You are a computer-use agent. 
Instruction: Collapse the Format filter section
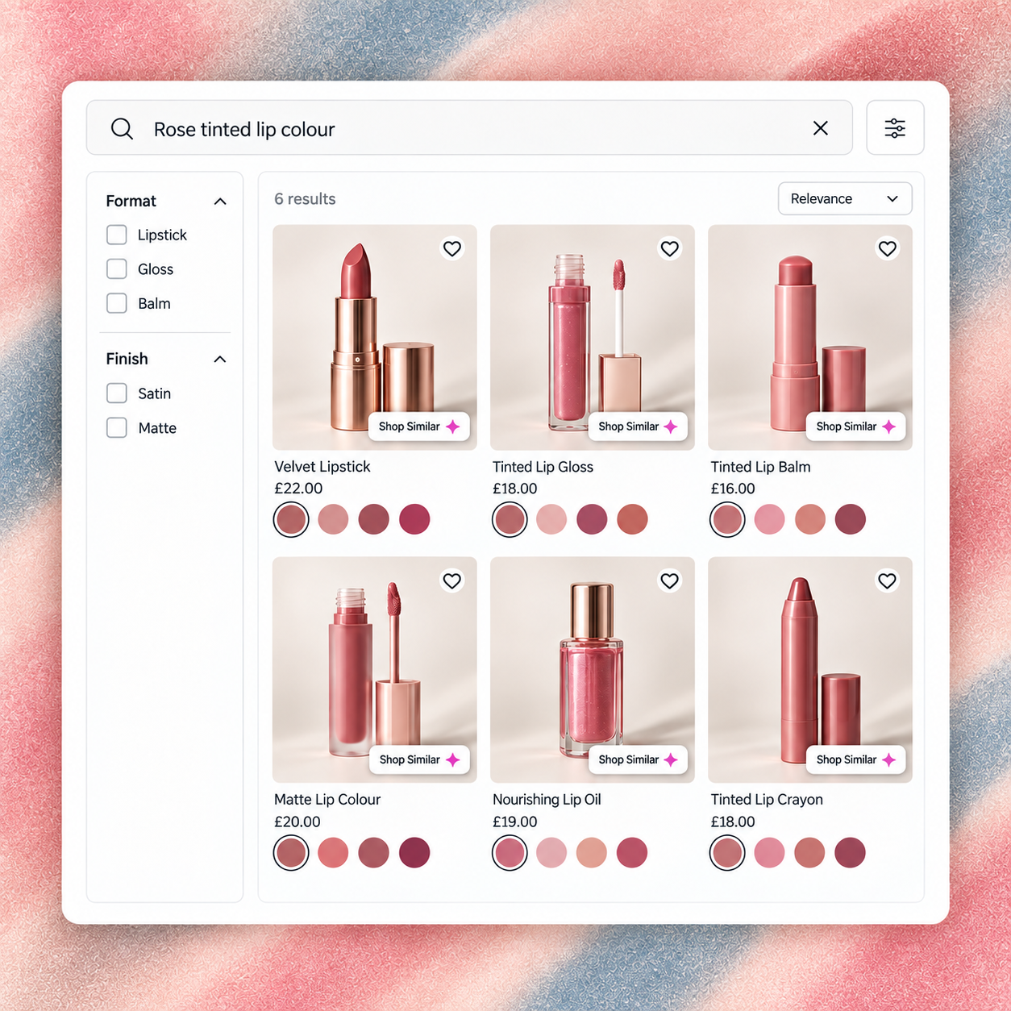pos(220,201)
